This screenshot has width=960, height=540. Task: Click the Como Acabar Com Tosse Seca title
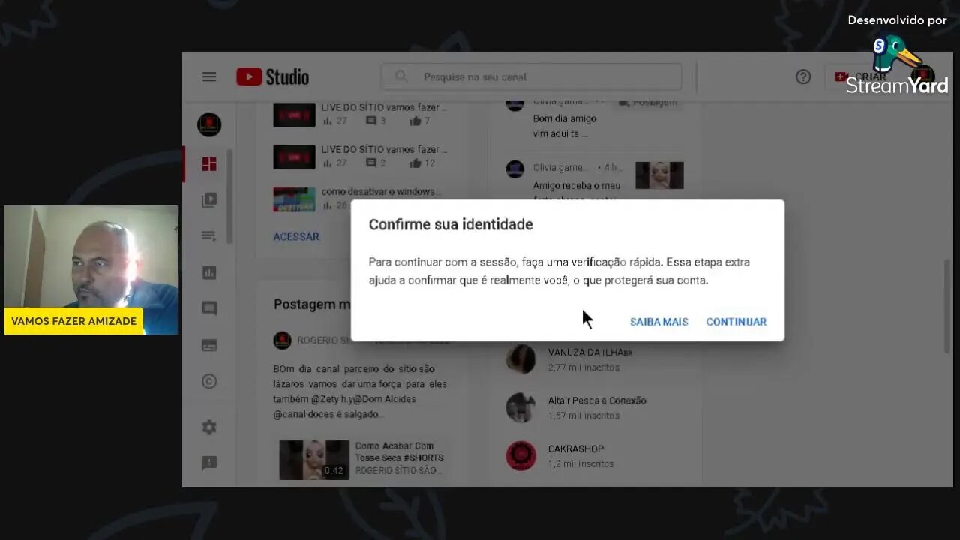tap(399, 451)
